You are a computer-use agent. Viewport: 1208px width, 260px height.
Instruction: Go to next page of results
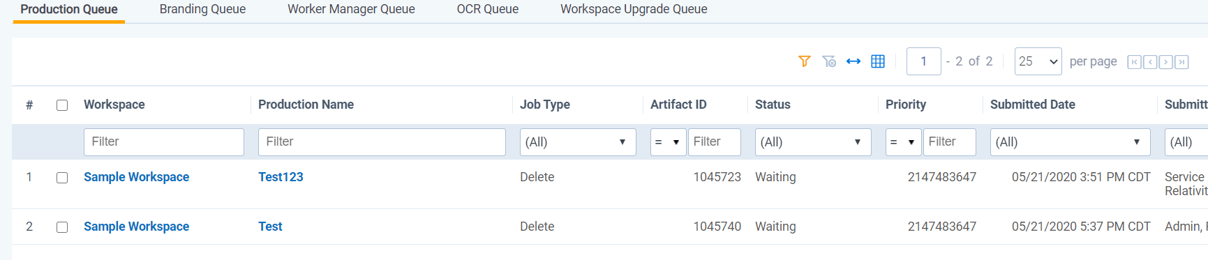tap(1165, 62)
